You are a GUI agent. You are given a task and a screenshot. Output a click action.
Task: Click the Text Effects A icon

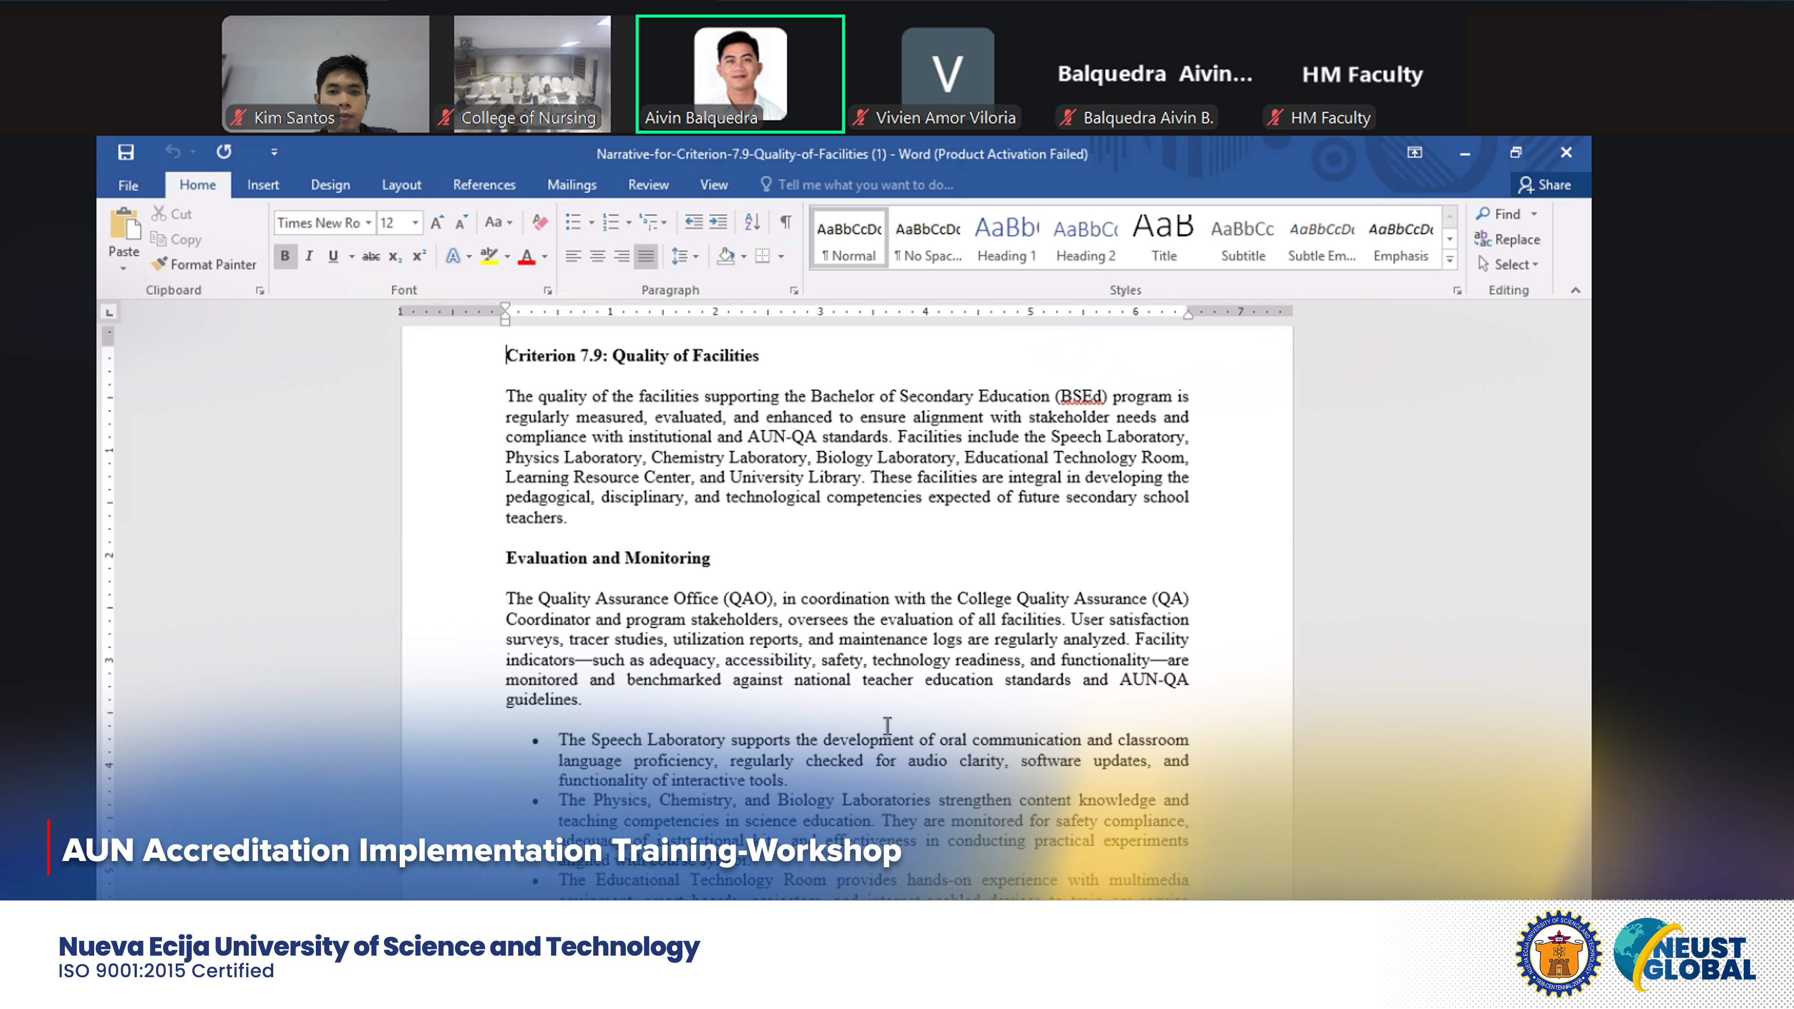(453, 256)
